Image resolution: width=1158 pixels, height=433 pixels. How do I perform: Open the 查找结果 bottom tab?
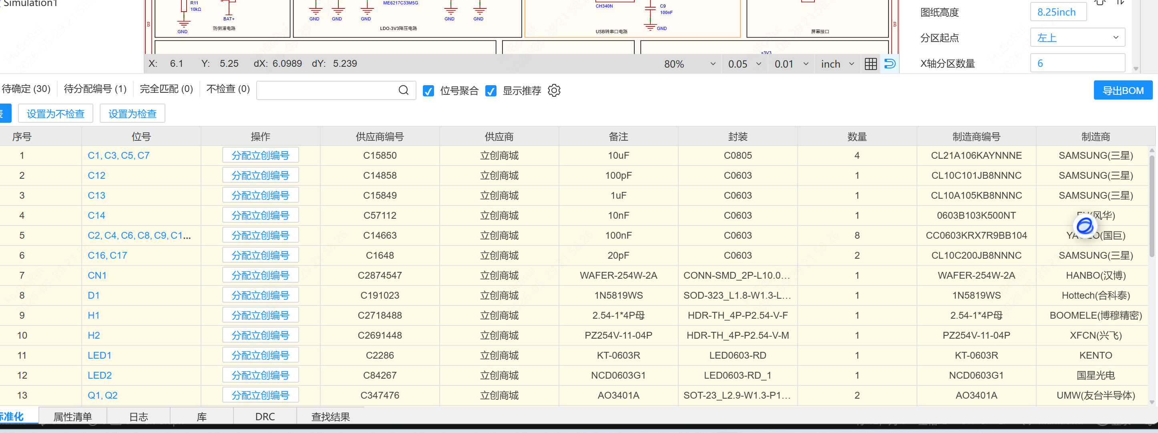pyautogui.click(x=330, y=416)
